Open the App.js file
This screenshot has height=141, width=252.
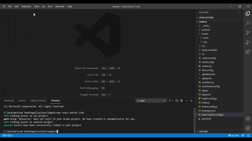point(220,90)
